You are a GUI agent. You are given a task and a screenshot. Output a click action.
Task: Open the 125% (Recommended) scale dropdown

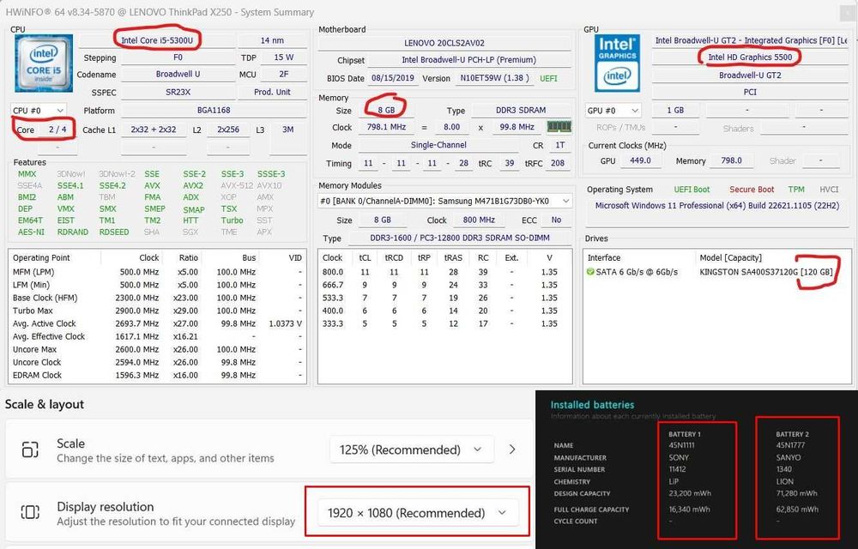pyautogui.click(x=412, y=449)
